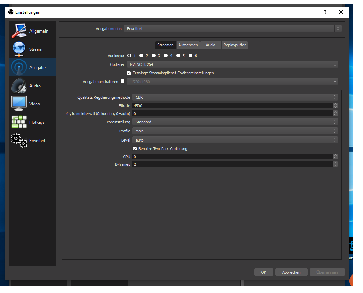Screen dimensions: 363x293
Task: Open Audio settings via speaker icon
Action: click(x=19, y=86)
